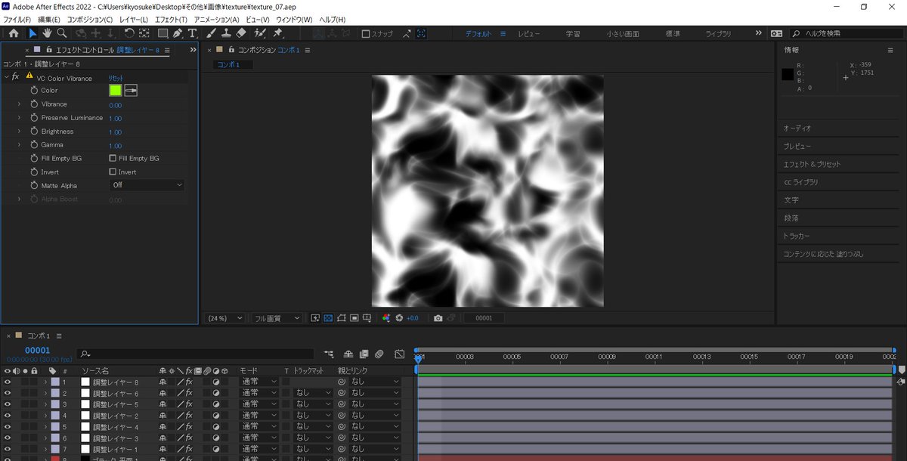The image size is (907, 461).
Task: Check the Fill Empty BG checkbox
Action: coord(113,159)
